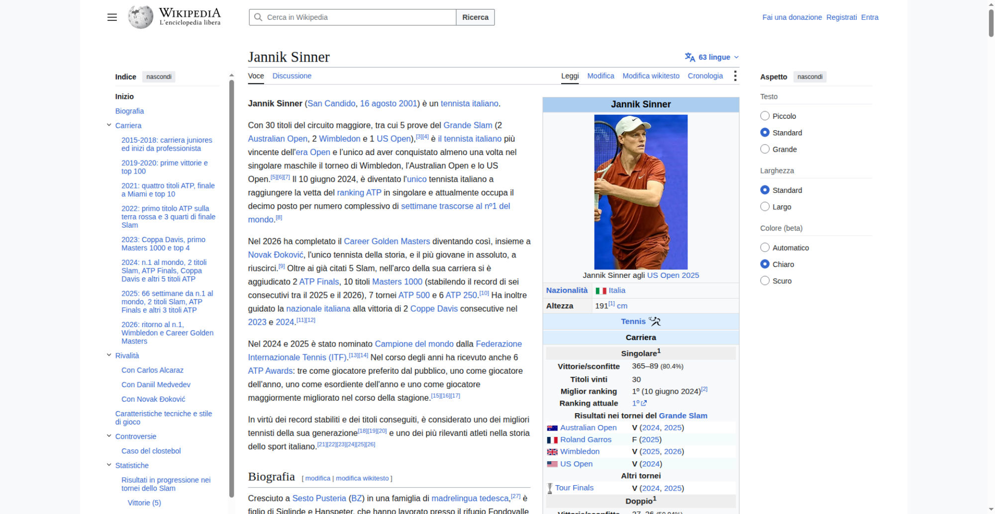995x514 pixels.
Task: Go to Con Carlos Alcaraz section
Action: coord(153,370)
